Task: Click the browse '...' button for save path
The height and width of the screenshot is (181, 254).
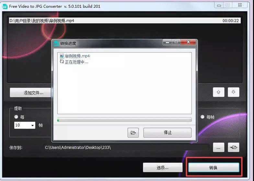Action: point(218,147)
